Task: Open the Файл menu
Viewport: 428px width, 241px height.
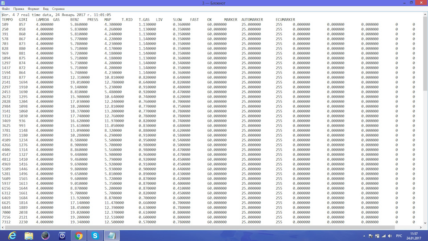Action: 5,9
